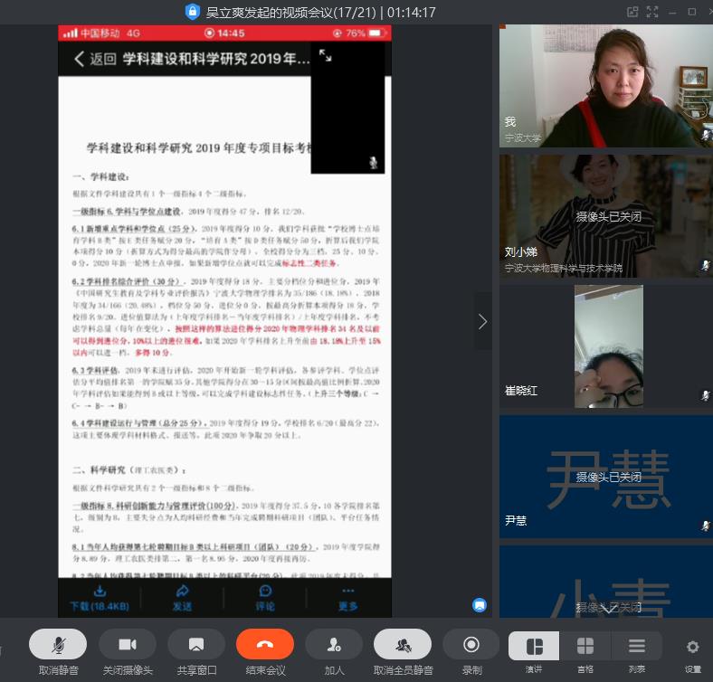Enter fullscreen using title bar fullscreen icon
713x682 pixels.
(651, 12)
